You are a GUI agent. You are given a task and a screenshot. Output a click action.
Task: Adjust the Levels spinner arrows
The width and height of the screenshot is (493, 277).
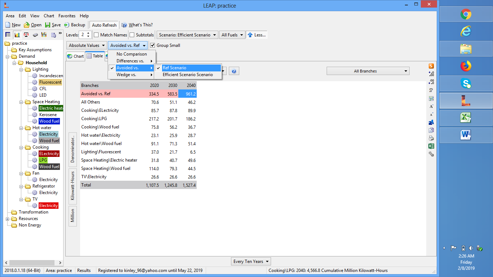(x=88, y=35)
